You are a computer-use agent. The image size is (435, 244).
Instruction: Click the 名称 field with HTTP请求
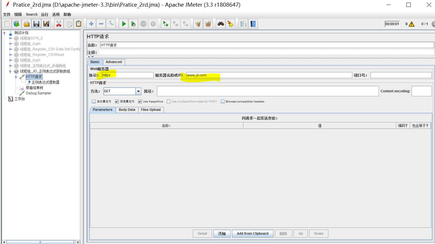pos(267,45)
